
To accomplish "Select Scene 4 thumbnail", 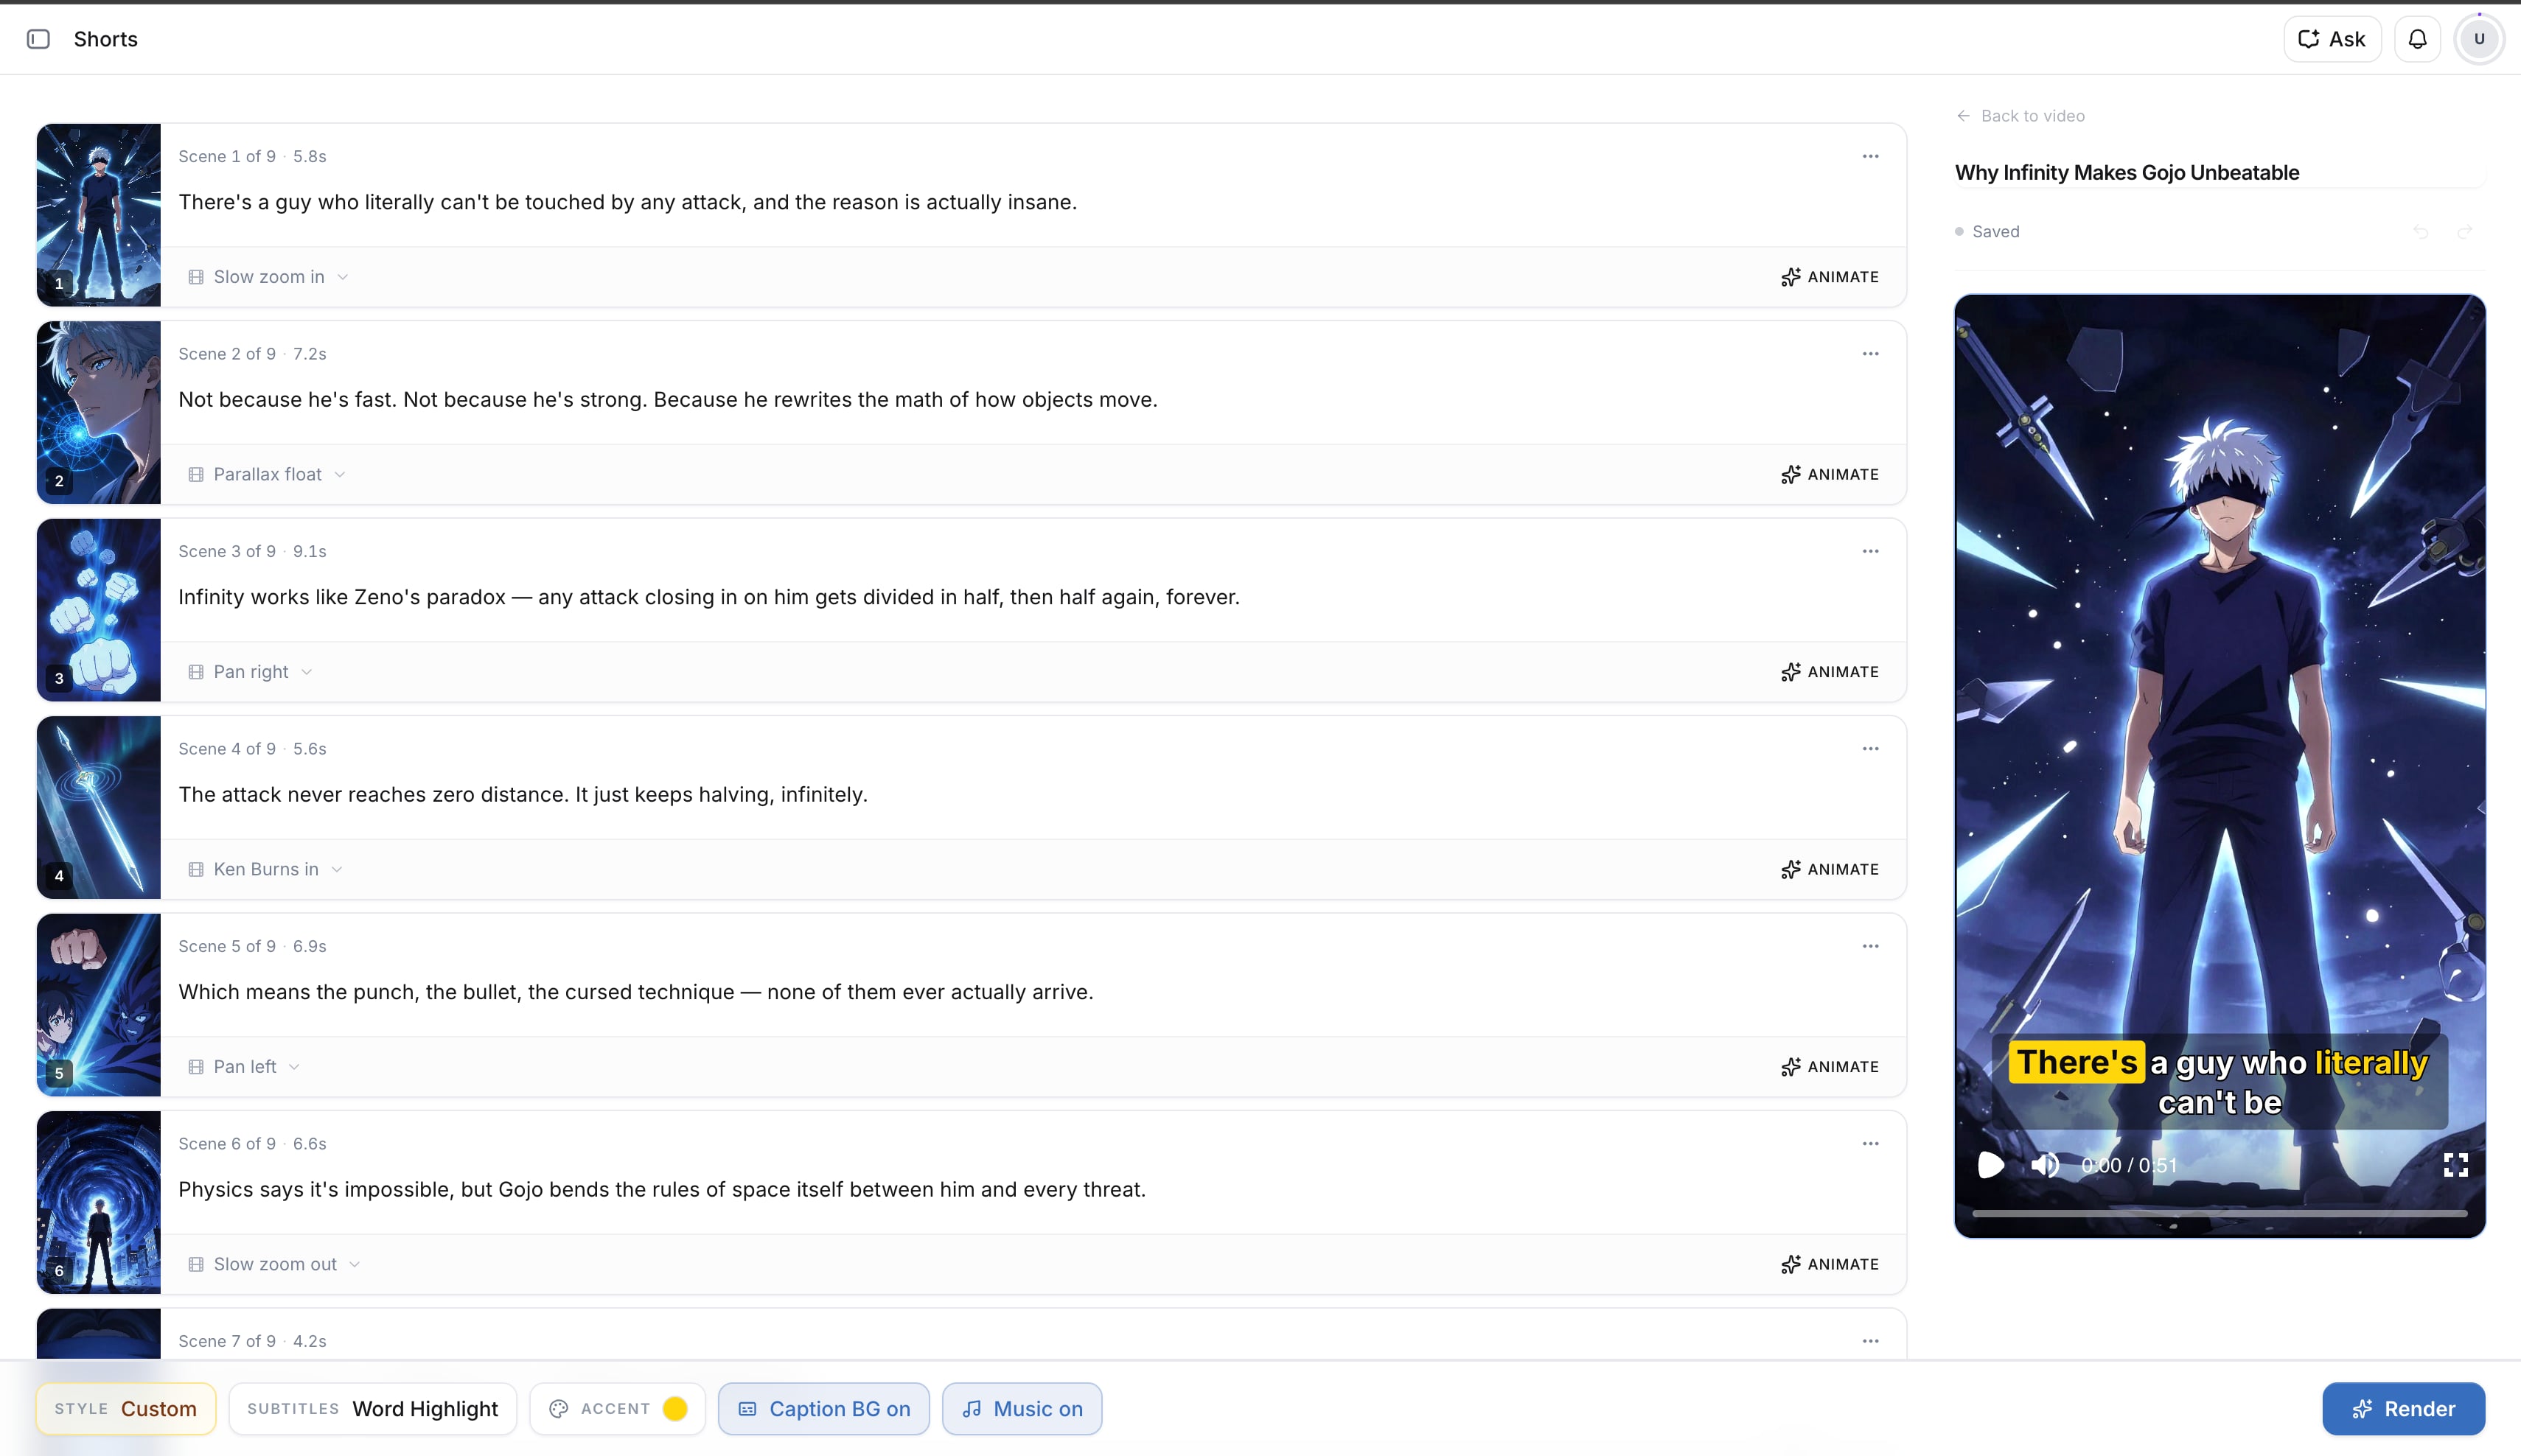I will click(98, 807).
